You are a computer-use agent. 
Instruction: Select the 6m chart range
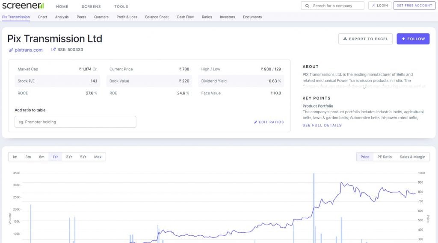(x=41, y=157)
